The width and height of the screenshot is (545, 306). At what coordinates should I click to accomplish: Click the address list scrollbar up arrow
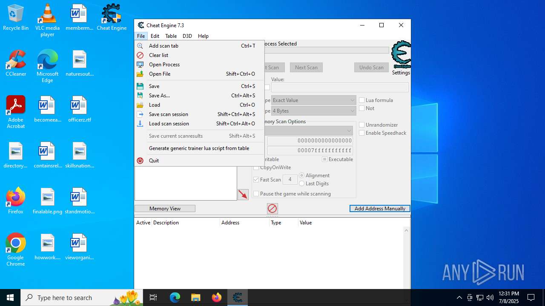click(406, 230)
